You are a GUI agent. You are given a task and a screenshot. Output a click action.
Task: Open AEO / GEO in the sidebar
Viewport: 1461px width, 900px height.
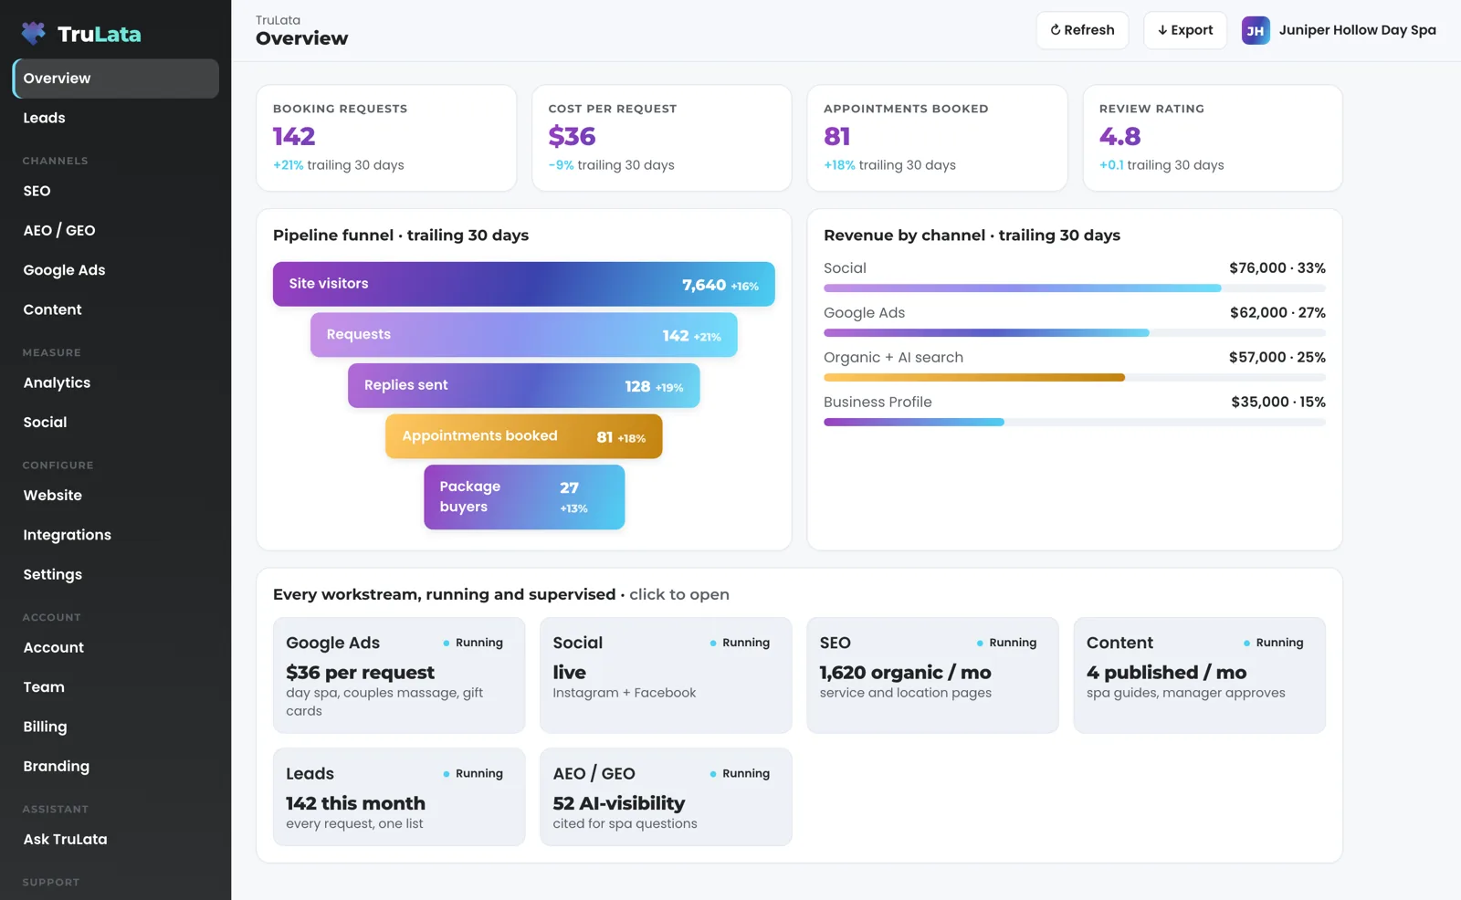coord(116,230)
